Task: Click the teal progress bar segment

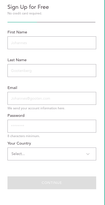Action: click(22, 22)
